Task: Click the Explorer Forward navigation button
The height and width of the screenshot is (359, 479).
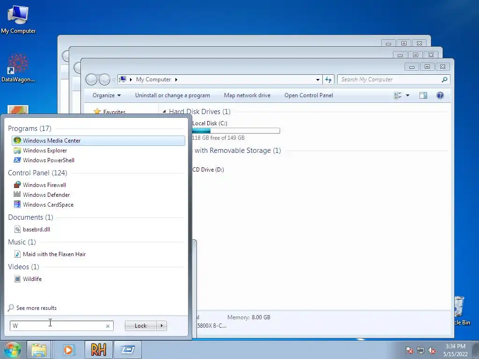Action: point(104,79)
